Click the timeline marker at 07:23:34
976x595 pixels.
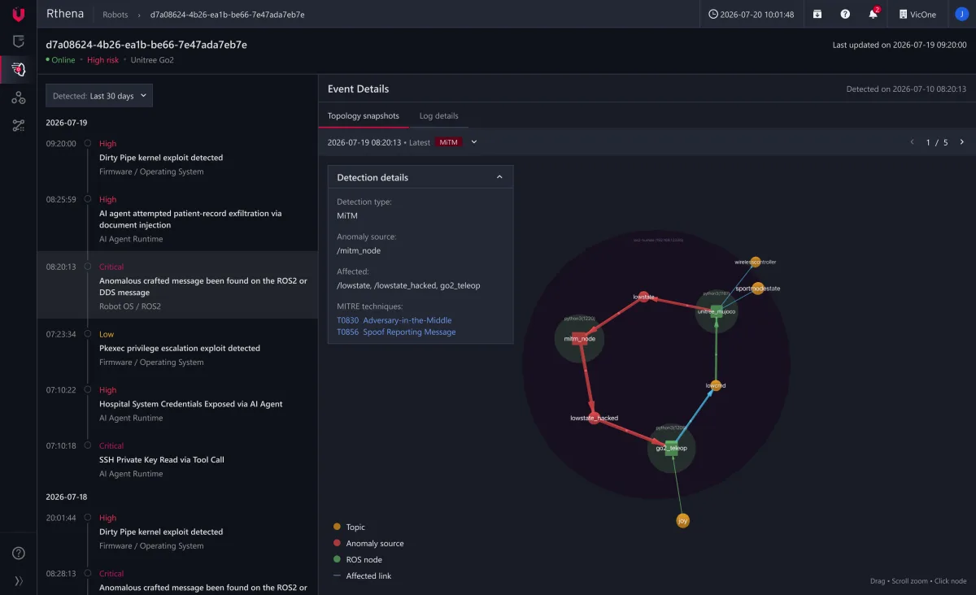[x=86, y=334]
